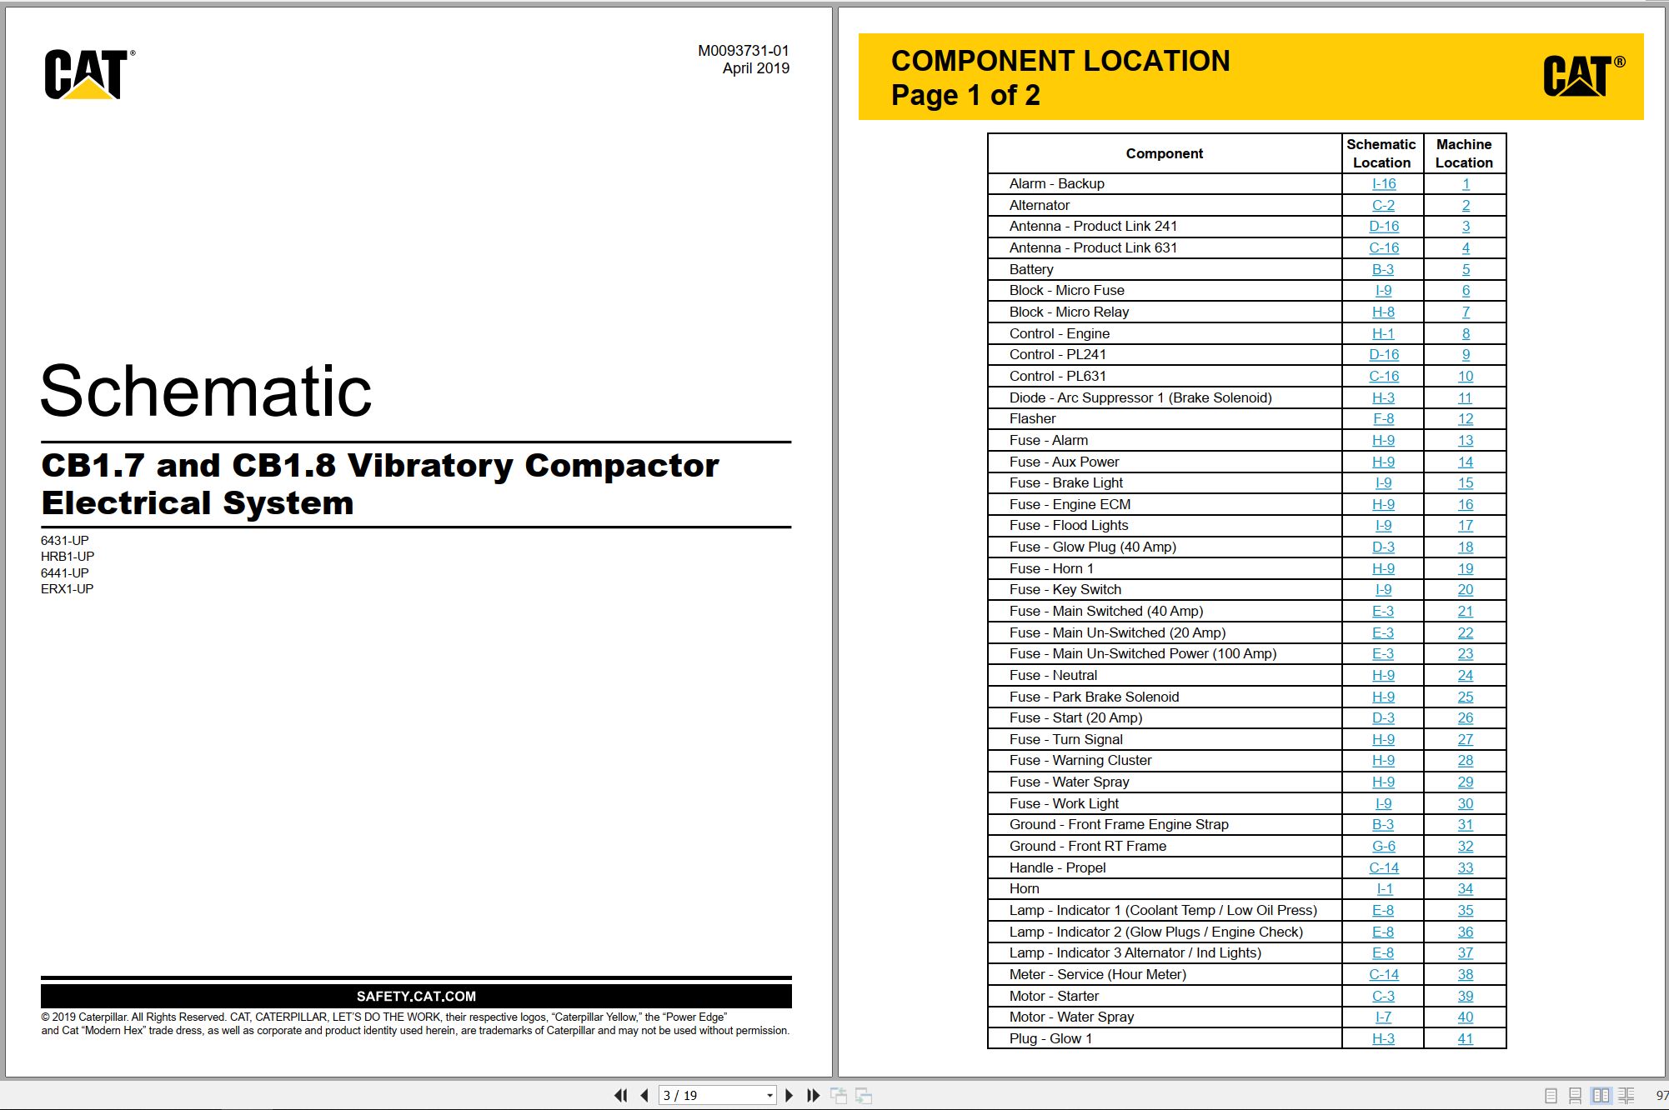Click C-3 link for Motor - Starter

pyautogui.click(x=1383, y=996)
